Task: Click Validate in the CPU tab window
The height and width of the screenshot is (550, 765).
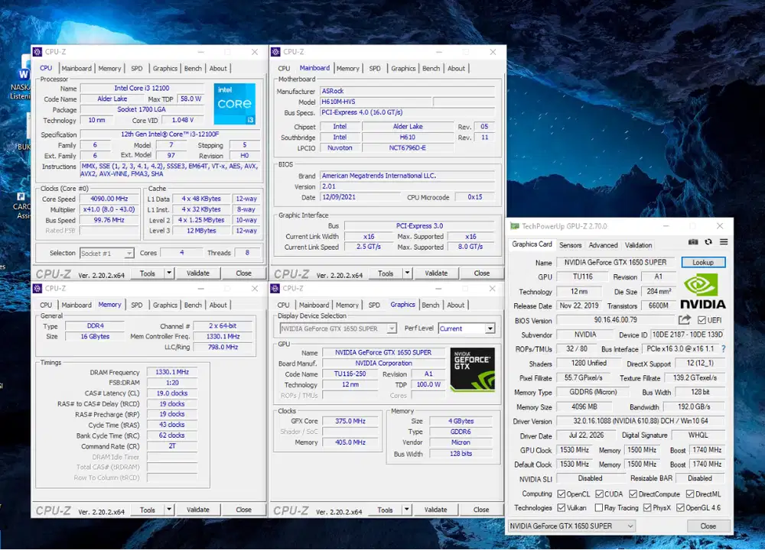Action: tap(198, 273)
